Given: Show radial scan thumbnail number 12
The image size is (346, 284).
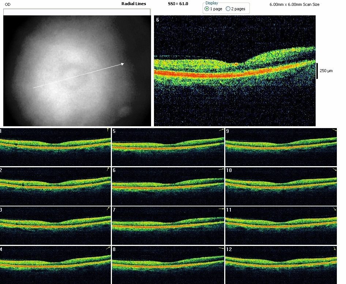Looking at the screenshot, I should [x=281, y=265].
